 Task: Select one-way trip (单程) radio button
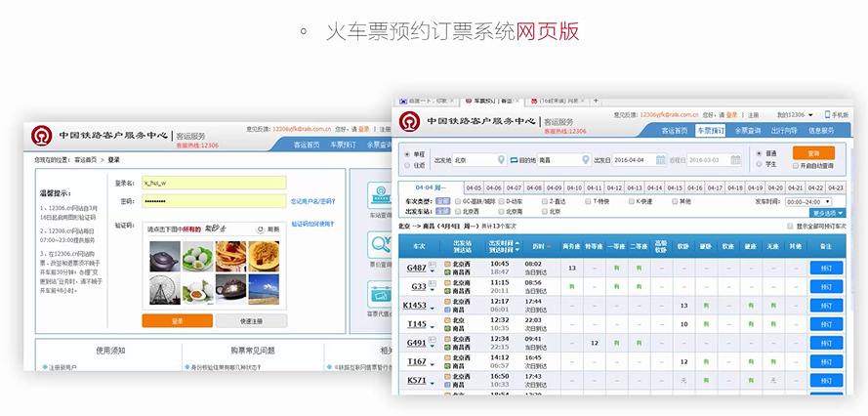point(407,154)
